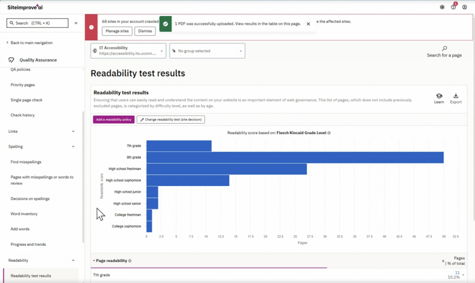Click the red alert exclamation icon
Screen dimensions: 475x283
(x=91, y=27)
